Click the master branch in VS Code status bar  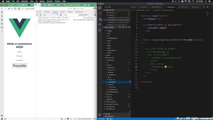tap(102, 119)
